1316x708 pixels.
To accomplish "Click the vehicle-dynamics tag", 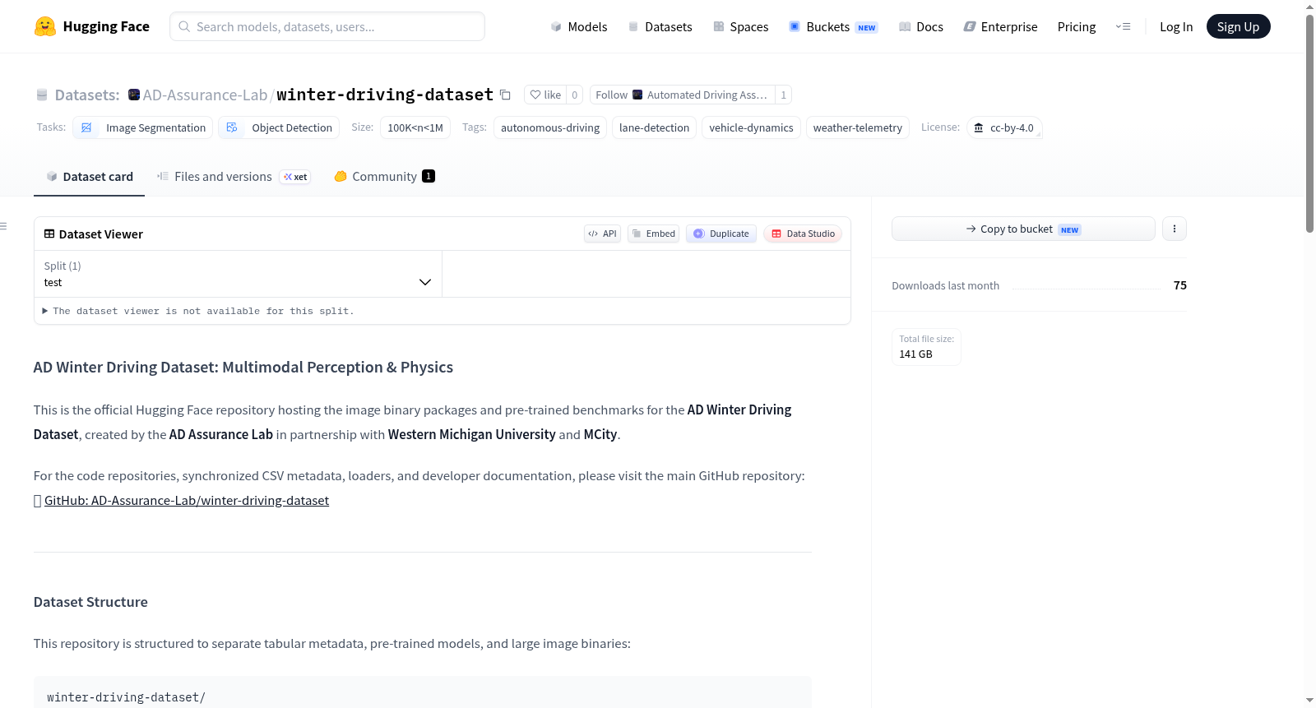I will [751, 127].
